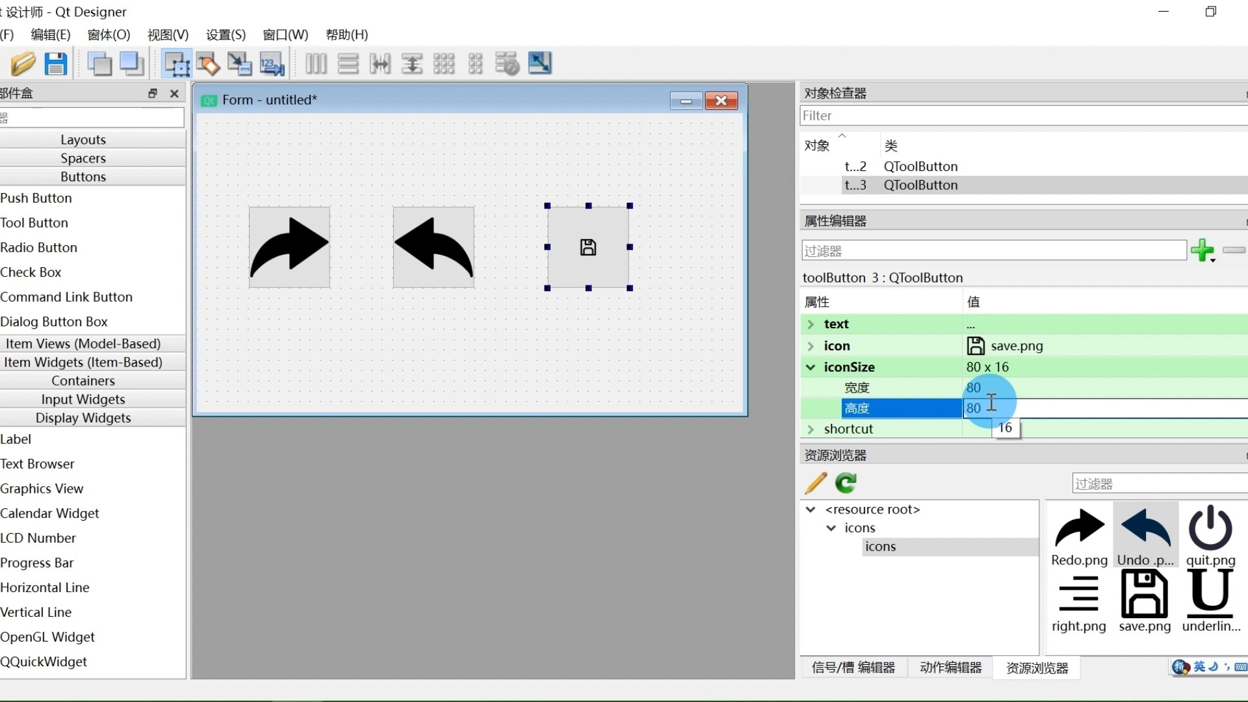Click the object inspector Filter field

[x=1020, y=116]
